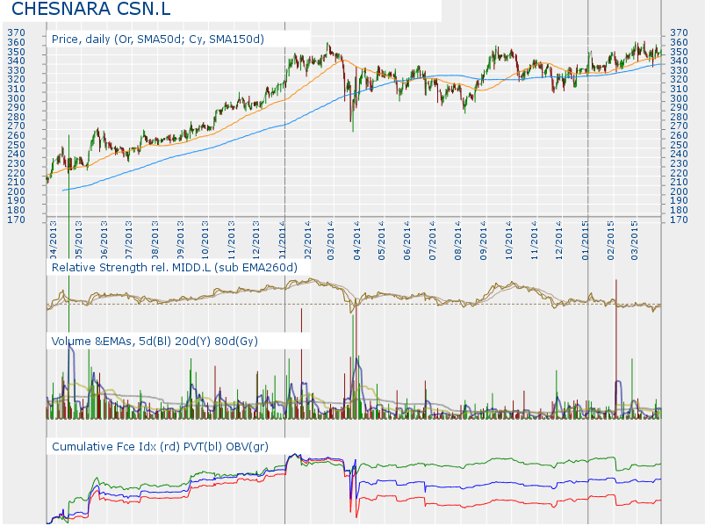Click 280 on the right price axis
The width and height of the screenshot is (705, 526).
(x=679, y=117)
